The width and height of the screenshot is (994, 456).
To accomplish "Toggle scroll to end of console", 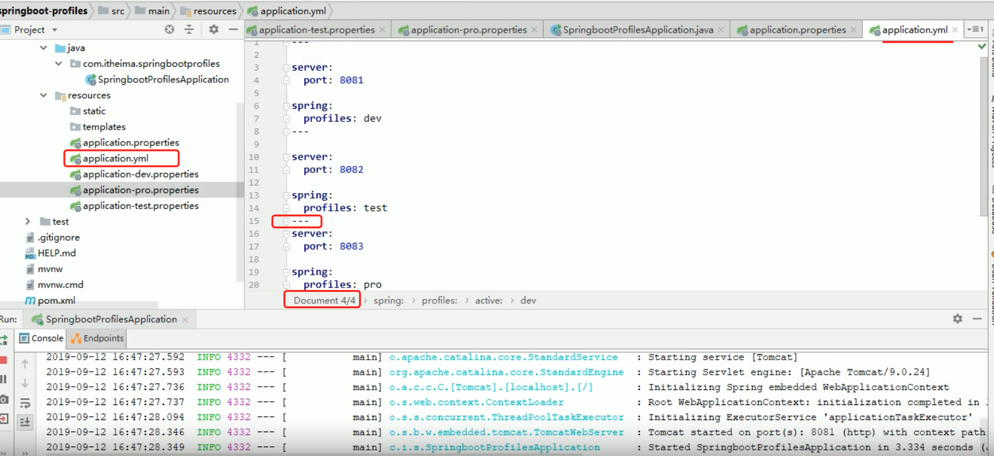I will (25, 422).
